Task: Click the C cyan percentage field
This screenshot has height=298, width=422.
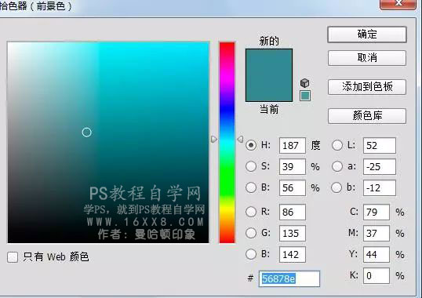Action: (377, 212)
